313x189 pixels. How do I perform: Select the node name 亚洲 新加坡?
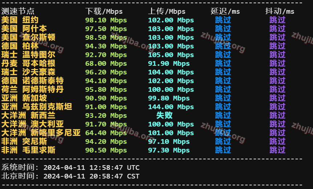click(x=24, y=98)
